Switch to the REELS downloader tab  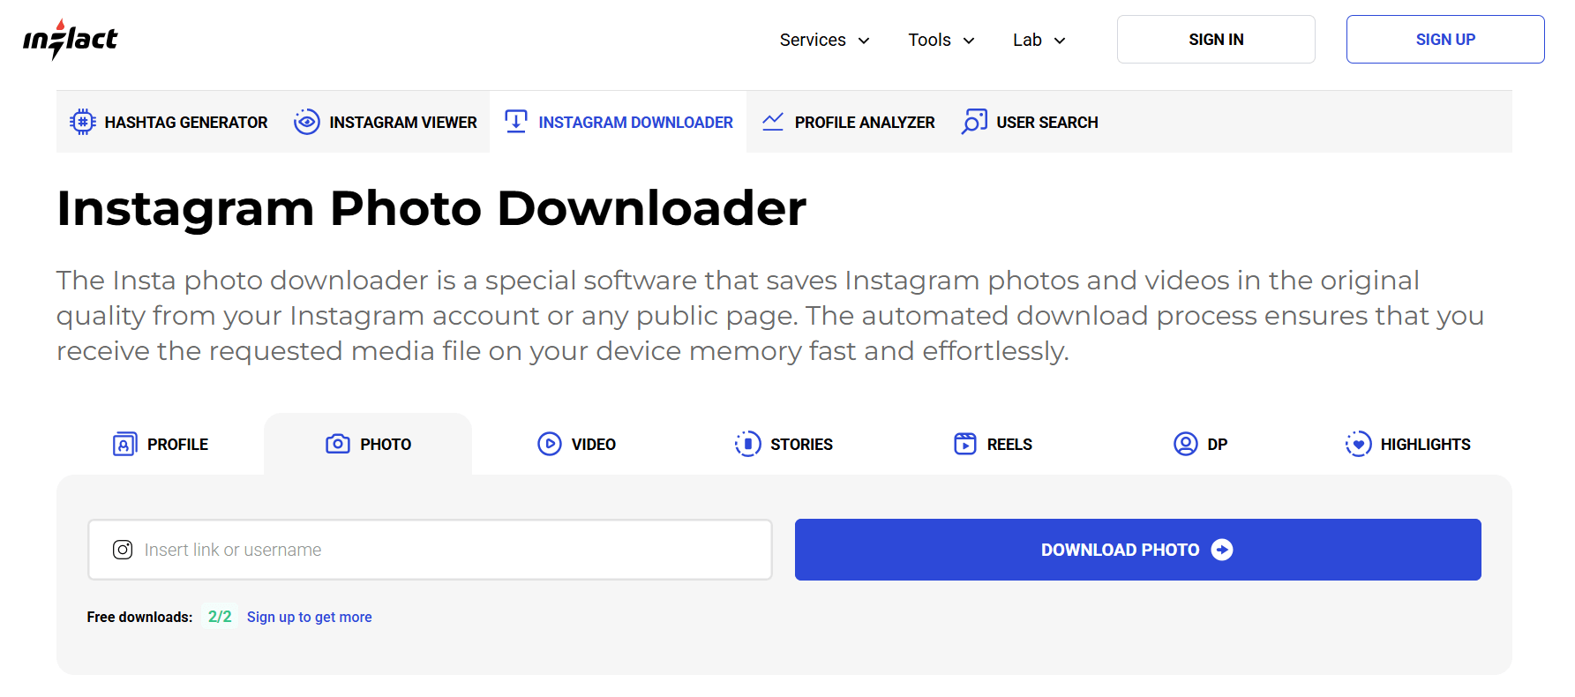993,444
